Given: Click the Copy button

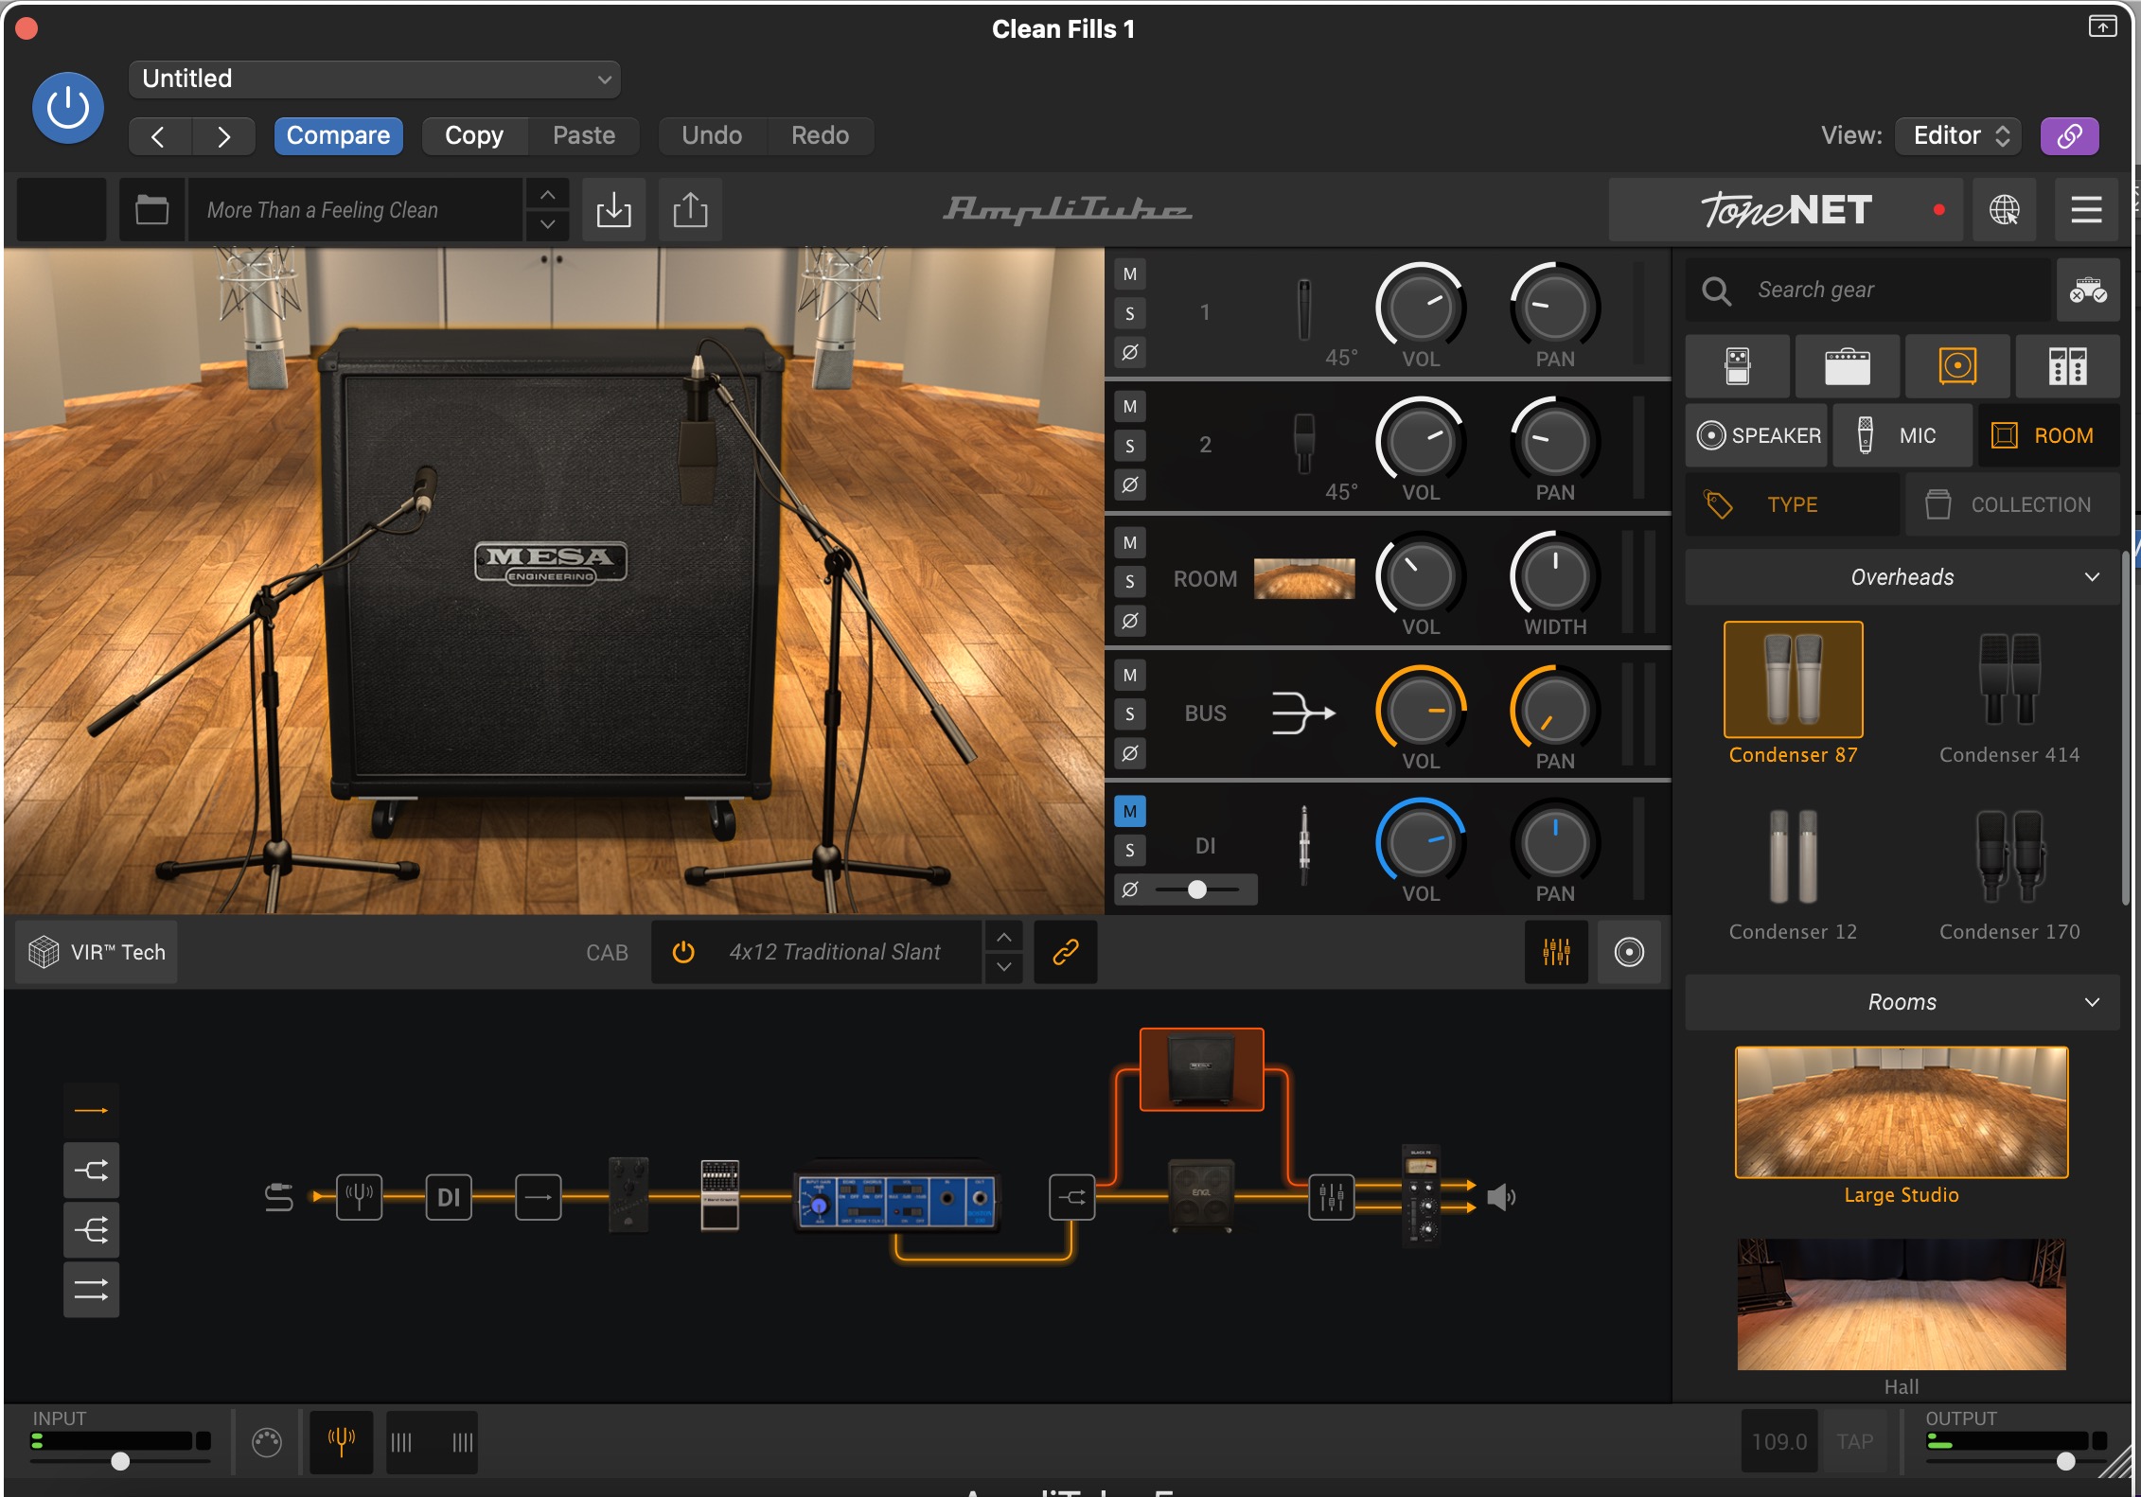Looking at the screenshot, I should pos(474,136).
